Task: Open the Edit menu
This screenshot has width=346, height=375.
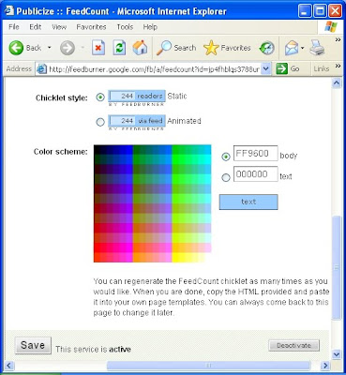Action: [36, 27]
